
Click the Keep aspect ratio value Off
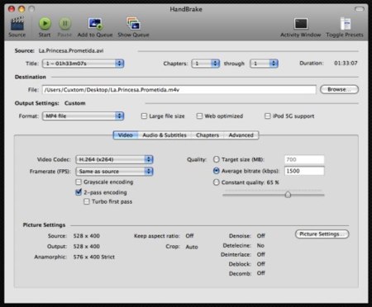[x=189, y=236]
